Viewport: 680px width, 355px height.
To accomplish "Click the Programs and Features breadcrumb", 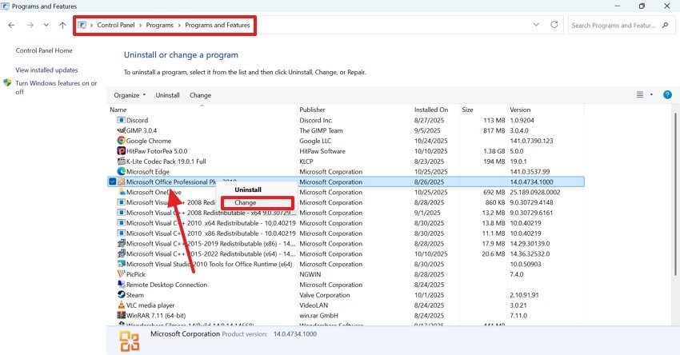I will coord(218,25).
